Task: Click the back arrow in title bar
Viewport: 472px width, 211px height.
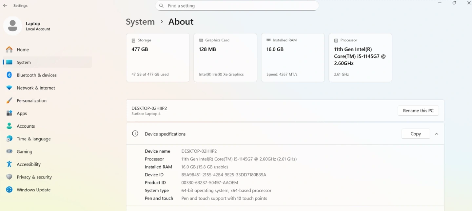Action: point(5,6)
